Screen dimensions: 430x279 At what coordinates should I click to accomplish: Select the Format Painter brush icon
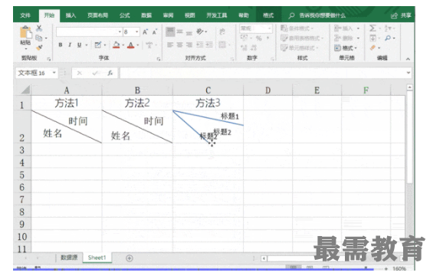39,48
